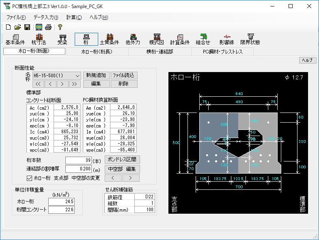Click the Ac (cm2) value 2,576.0

coord(67,107)
